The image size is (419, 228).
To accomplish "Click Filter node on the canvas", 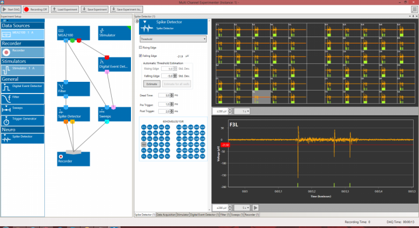I will (x=73, y=89).
